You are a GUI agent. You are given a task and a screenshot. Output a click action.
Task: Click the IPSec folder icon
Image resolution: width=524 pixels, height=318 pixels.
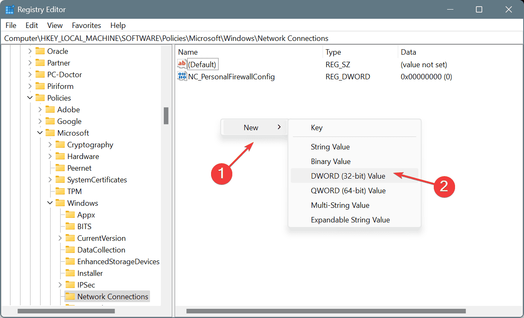click(x=70, y=285)
